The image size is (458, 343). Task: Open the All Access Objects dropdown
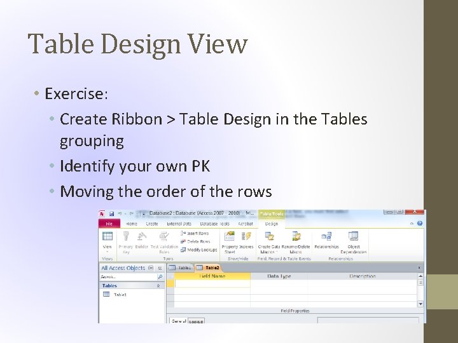pyautogui.click(x=151, y=268)
